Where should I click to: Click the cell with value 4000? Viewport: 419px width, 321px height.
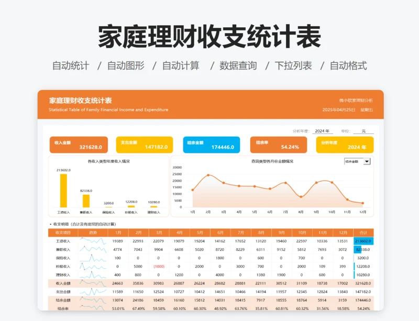[219, 275]
